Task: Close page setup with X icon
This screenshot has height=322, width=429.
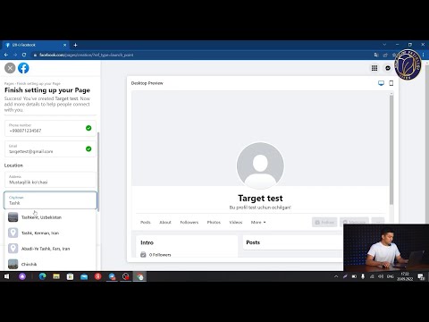Action: point(10,68)
